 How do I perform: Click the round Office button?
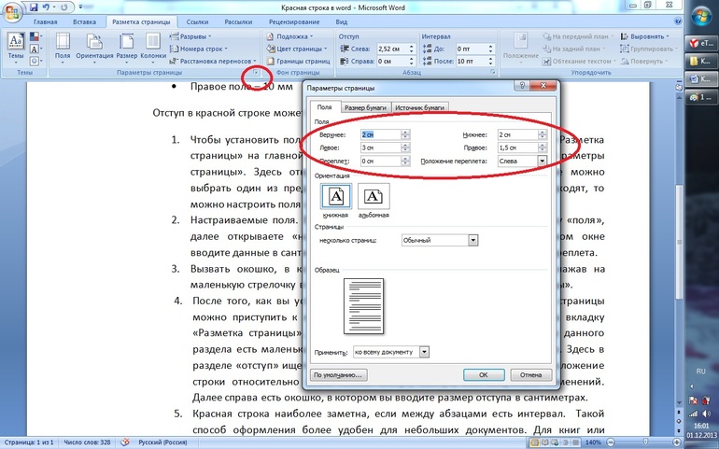click(11, 12)
